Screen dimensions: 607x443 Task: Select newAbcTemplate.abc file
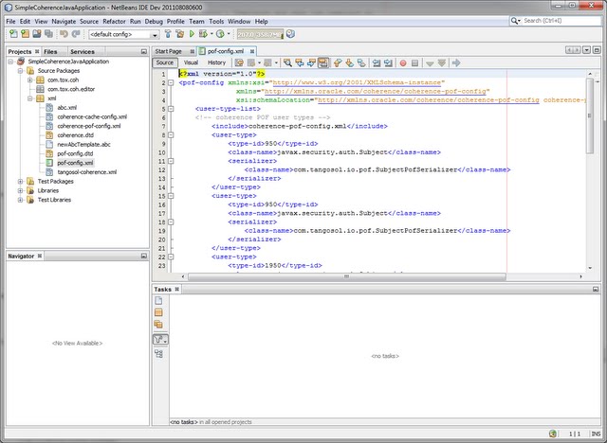(x=84, y=145)
